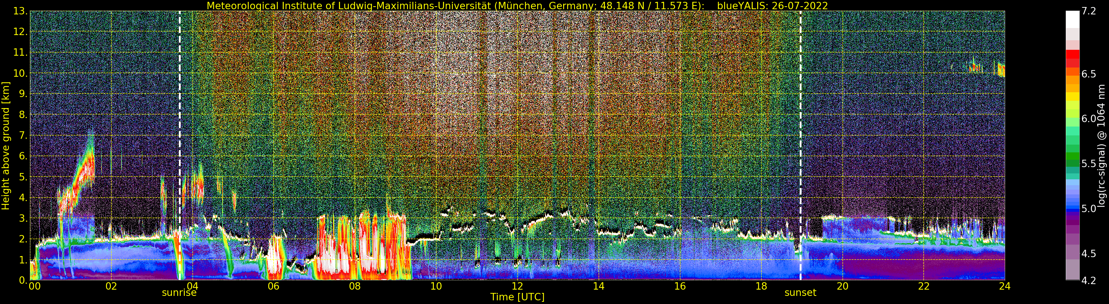The image size is (1109, 304).
Task: Click the height tick label '9.'
Action: 23,94
